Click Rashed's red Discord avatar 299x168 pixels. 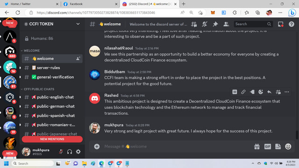tap(94, 98)
